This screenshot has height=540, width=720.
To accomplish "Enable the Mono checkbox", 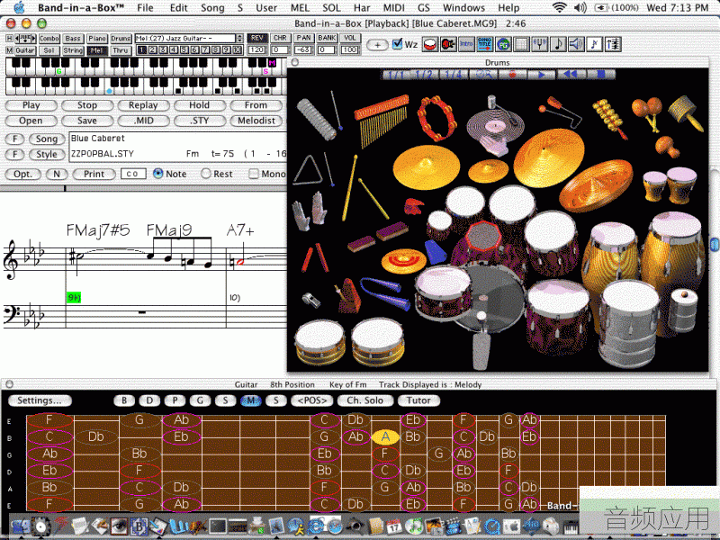I will click(253, 174).
